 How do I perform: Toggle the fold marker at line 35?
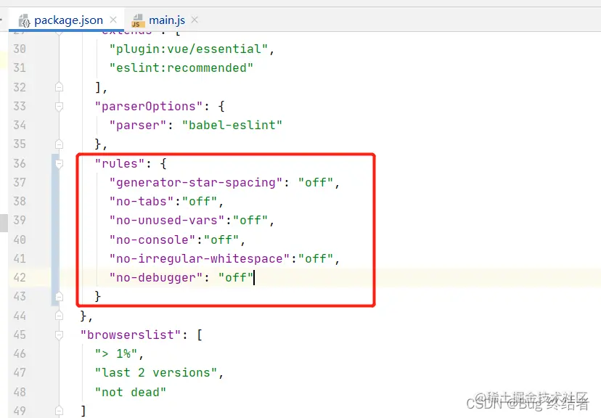[59, 144]
